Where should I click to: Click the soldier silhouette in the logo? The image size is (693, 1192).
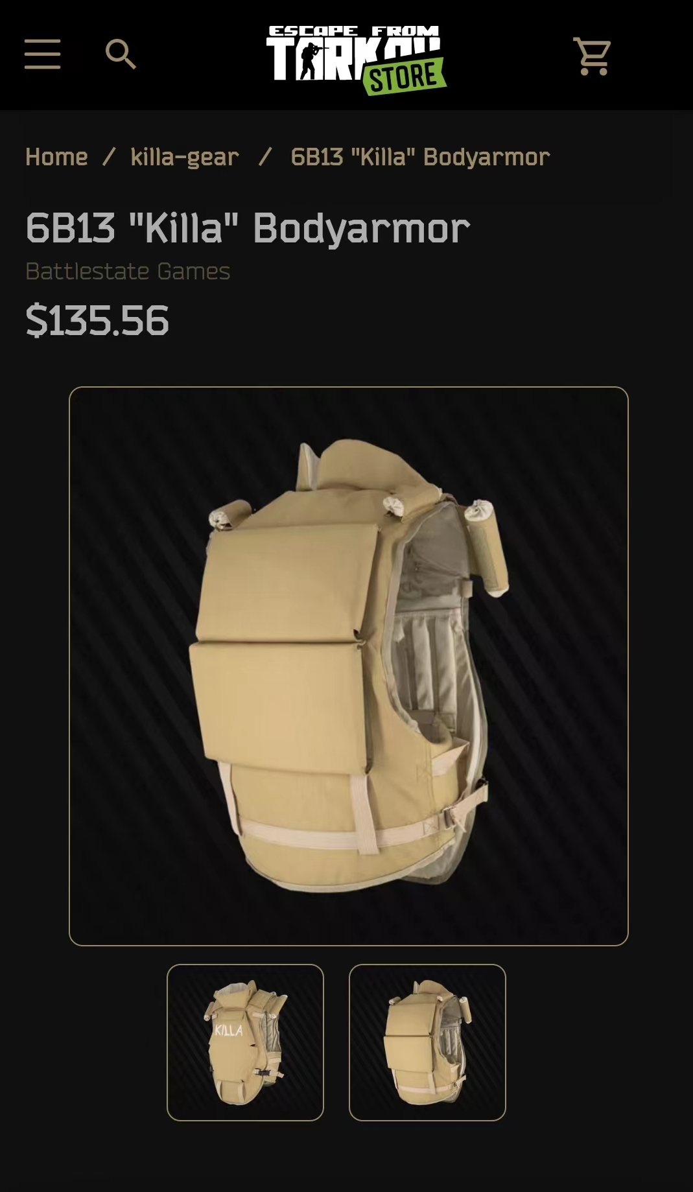[313, 61]
